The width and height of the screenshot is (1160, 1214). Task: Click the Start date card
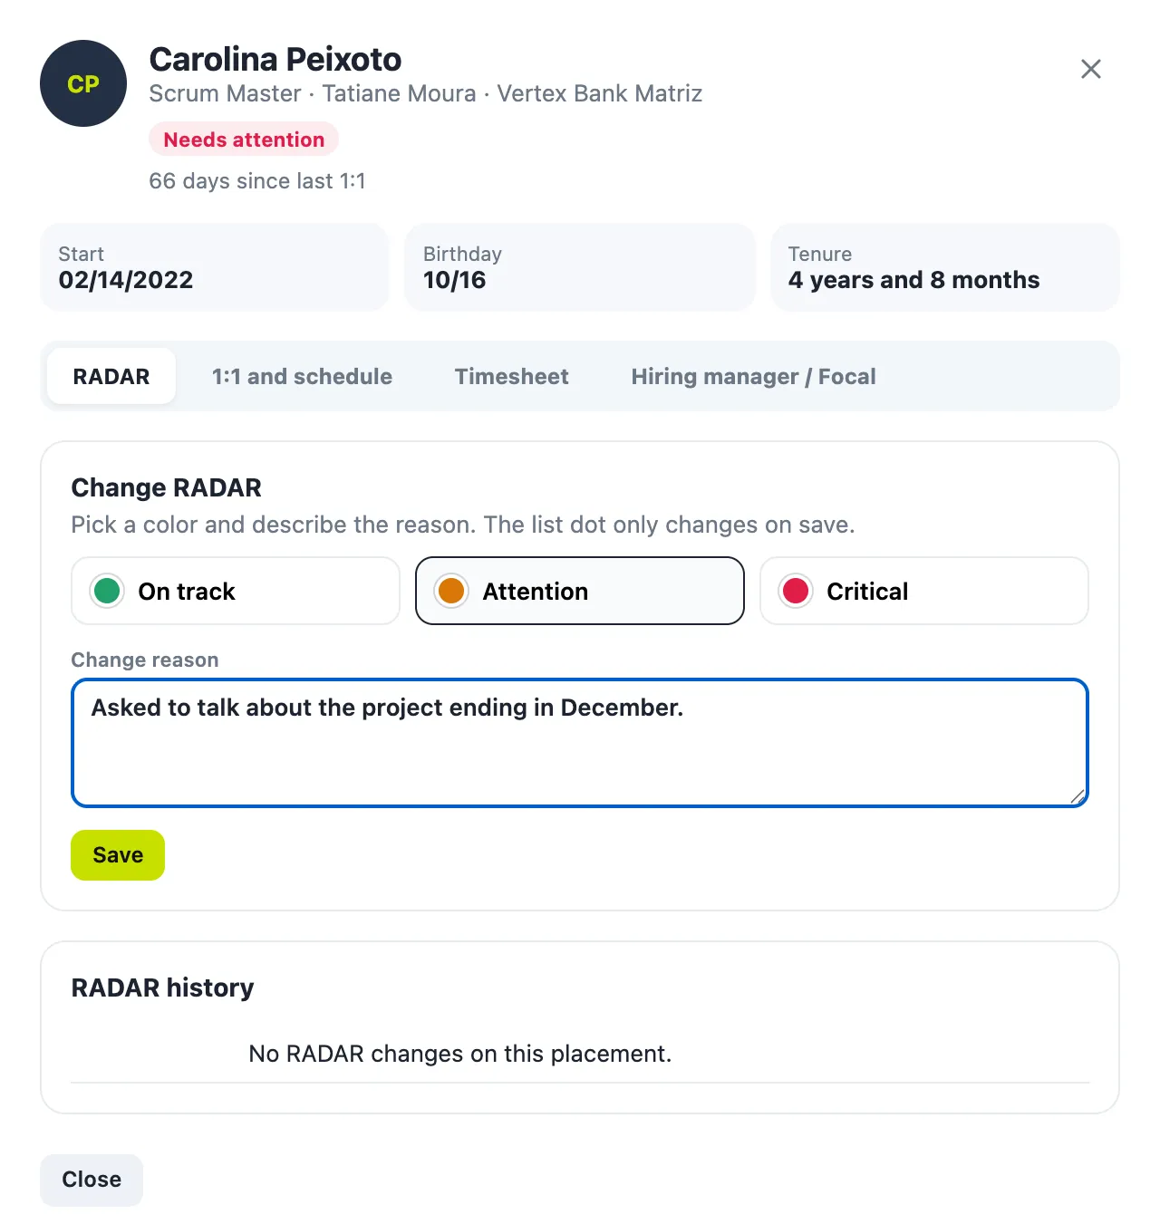tap(215, 267)
